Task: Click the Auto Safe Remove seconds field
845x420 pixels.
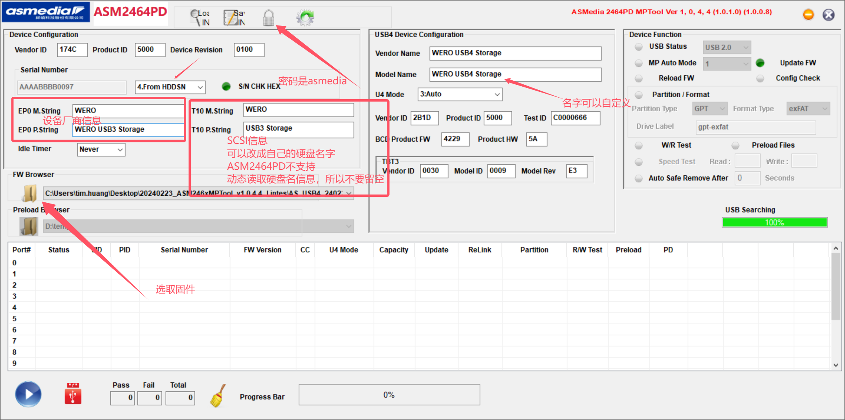Action: click(x=748, y=178)
